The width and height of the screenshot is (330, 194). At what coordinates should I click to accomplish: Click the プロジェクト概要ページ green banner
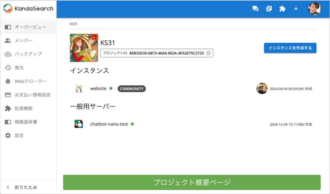(x=192, y=182)
